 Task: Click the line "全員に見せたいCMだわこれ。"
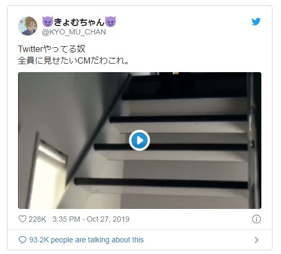point(73,60)
